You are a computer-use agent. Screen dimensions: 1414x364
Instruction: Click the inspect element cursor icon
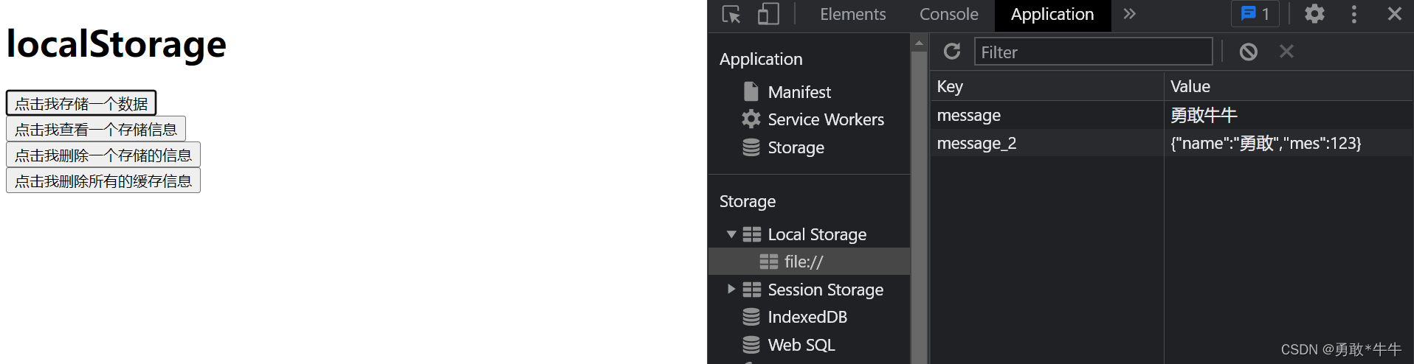pyautogui.click(x=731, y=15)
